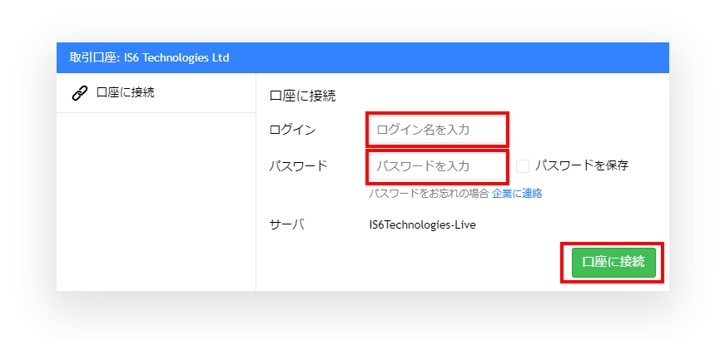Click the chain link icon in sidebar
Image resolution: width=720 pixels, height=340 pixels.
point(80,93)
